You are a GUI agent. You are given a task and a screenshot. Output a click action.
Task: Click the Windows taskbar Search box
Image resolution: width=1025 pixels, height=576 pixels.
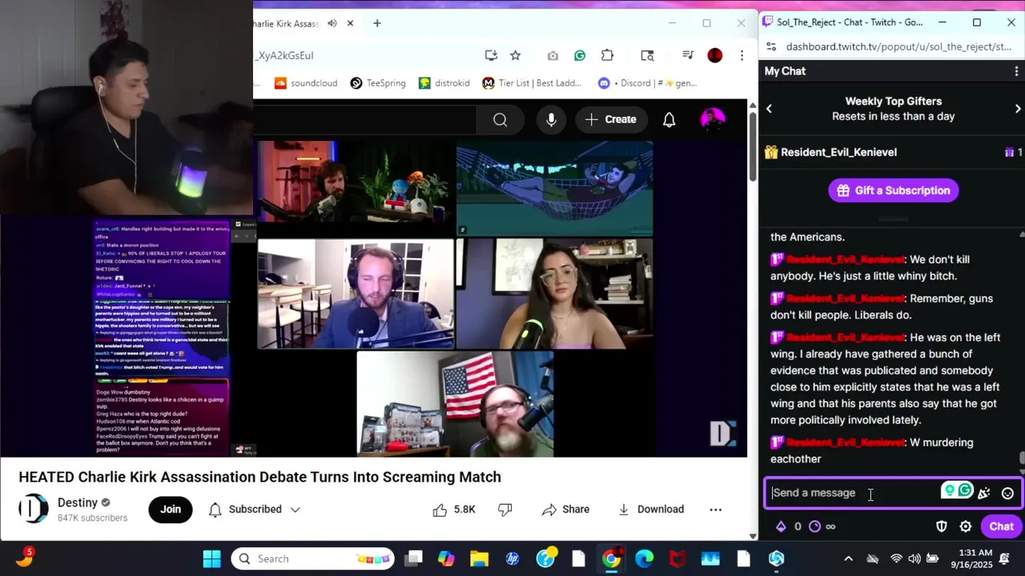click(312, 558)
